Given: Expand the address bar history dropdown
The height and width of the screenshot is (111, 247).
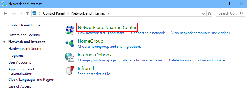Looking at the screenshot, I should (x=204, y=13).
